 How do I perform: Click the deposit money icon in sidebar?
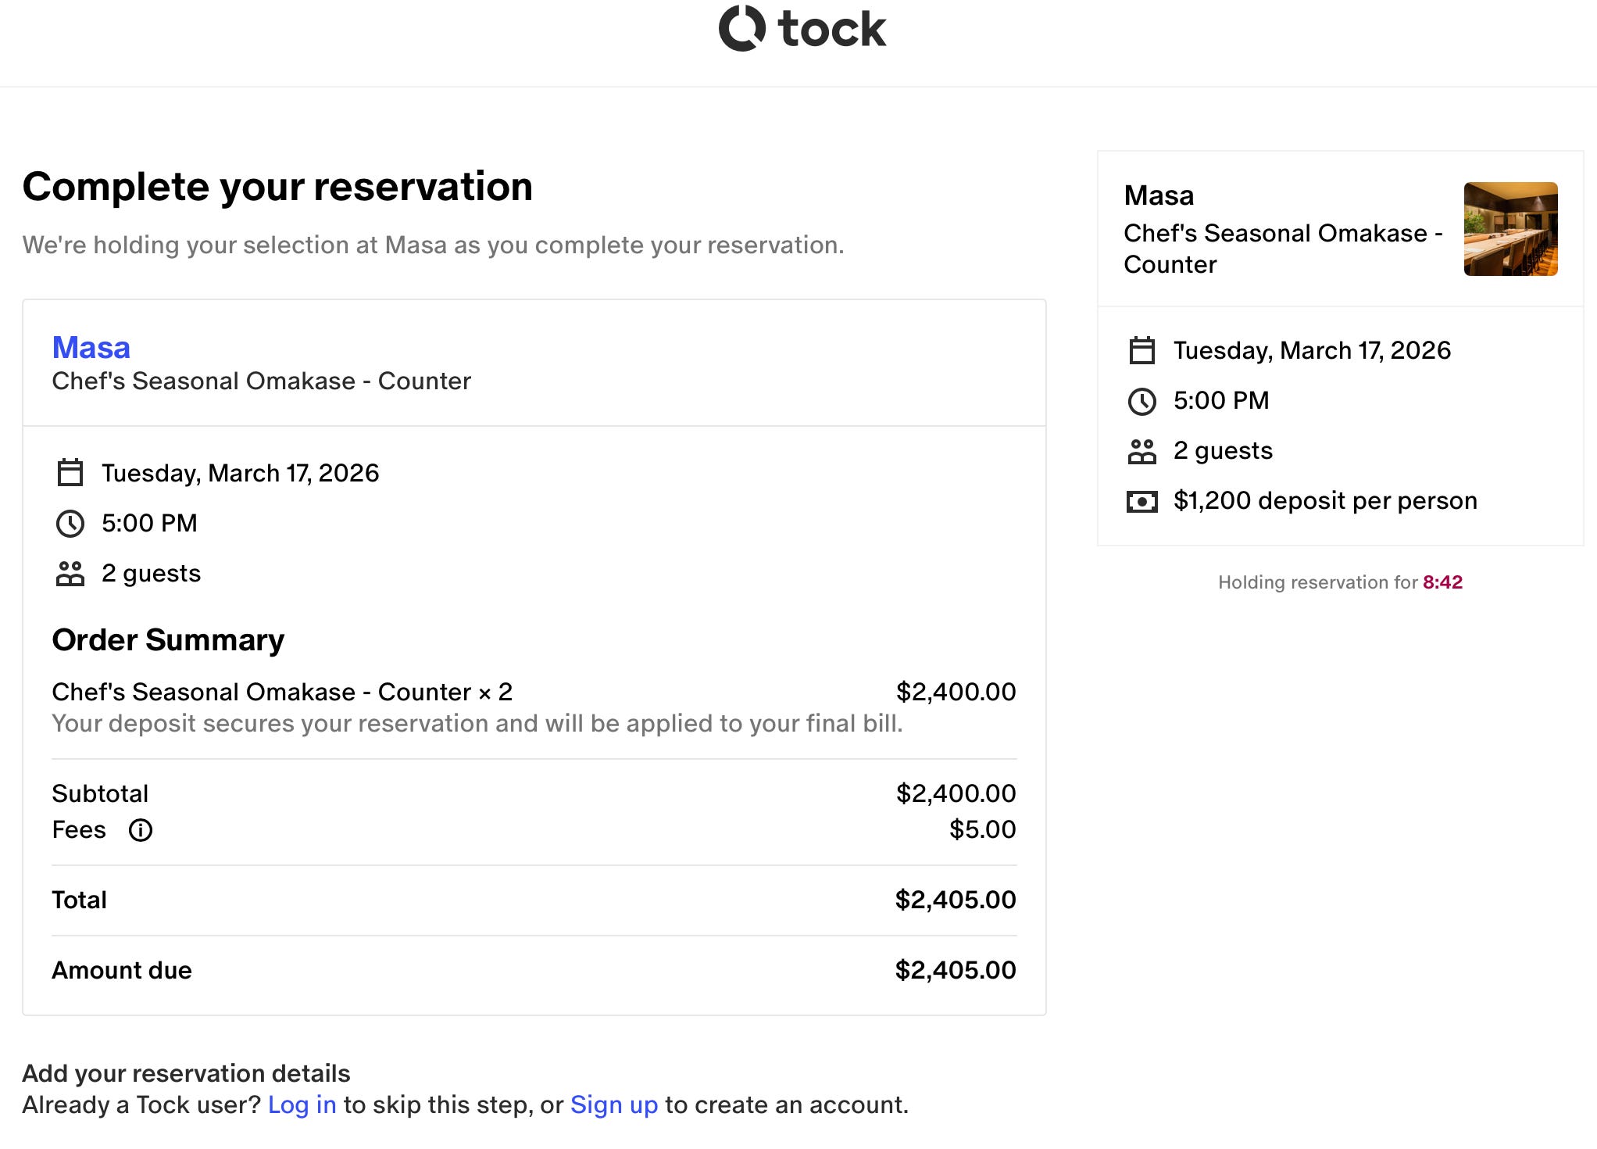[x=1141, y=501]
